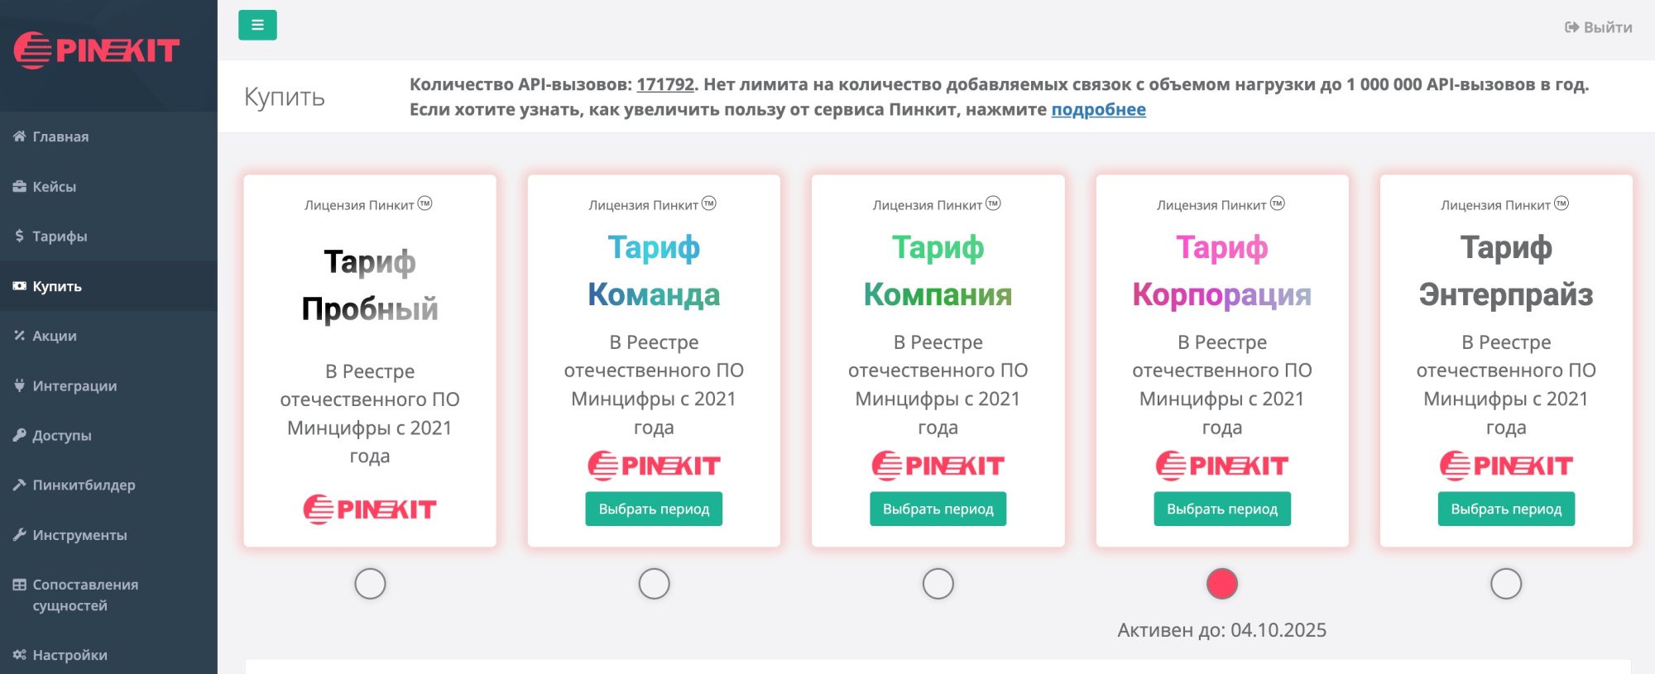Click the plug icon beside Интеграции
The height and width of the screenshot is (674, 1655).
click(19, 385)
